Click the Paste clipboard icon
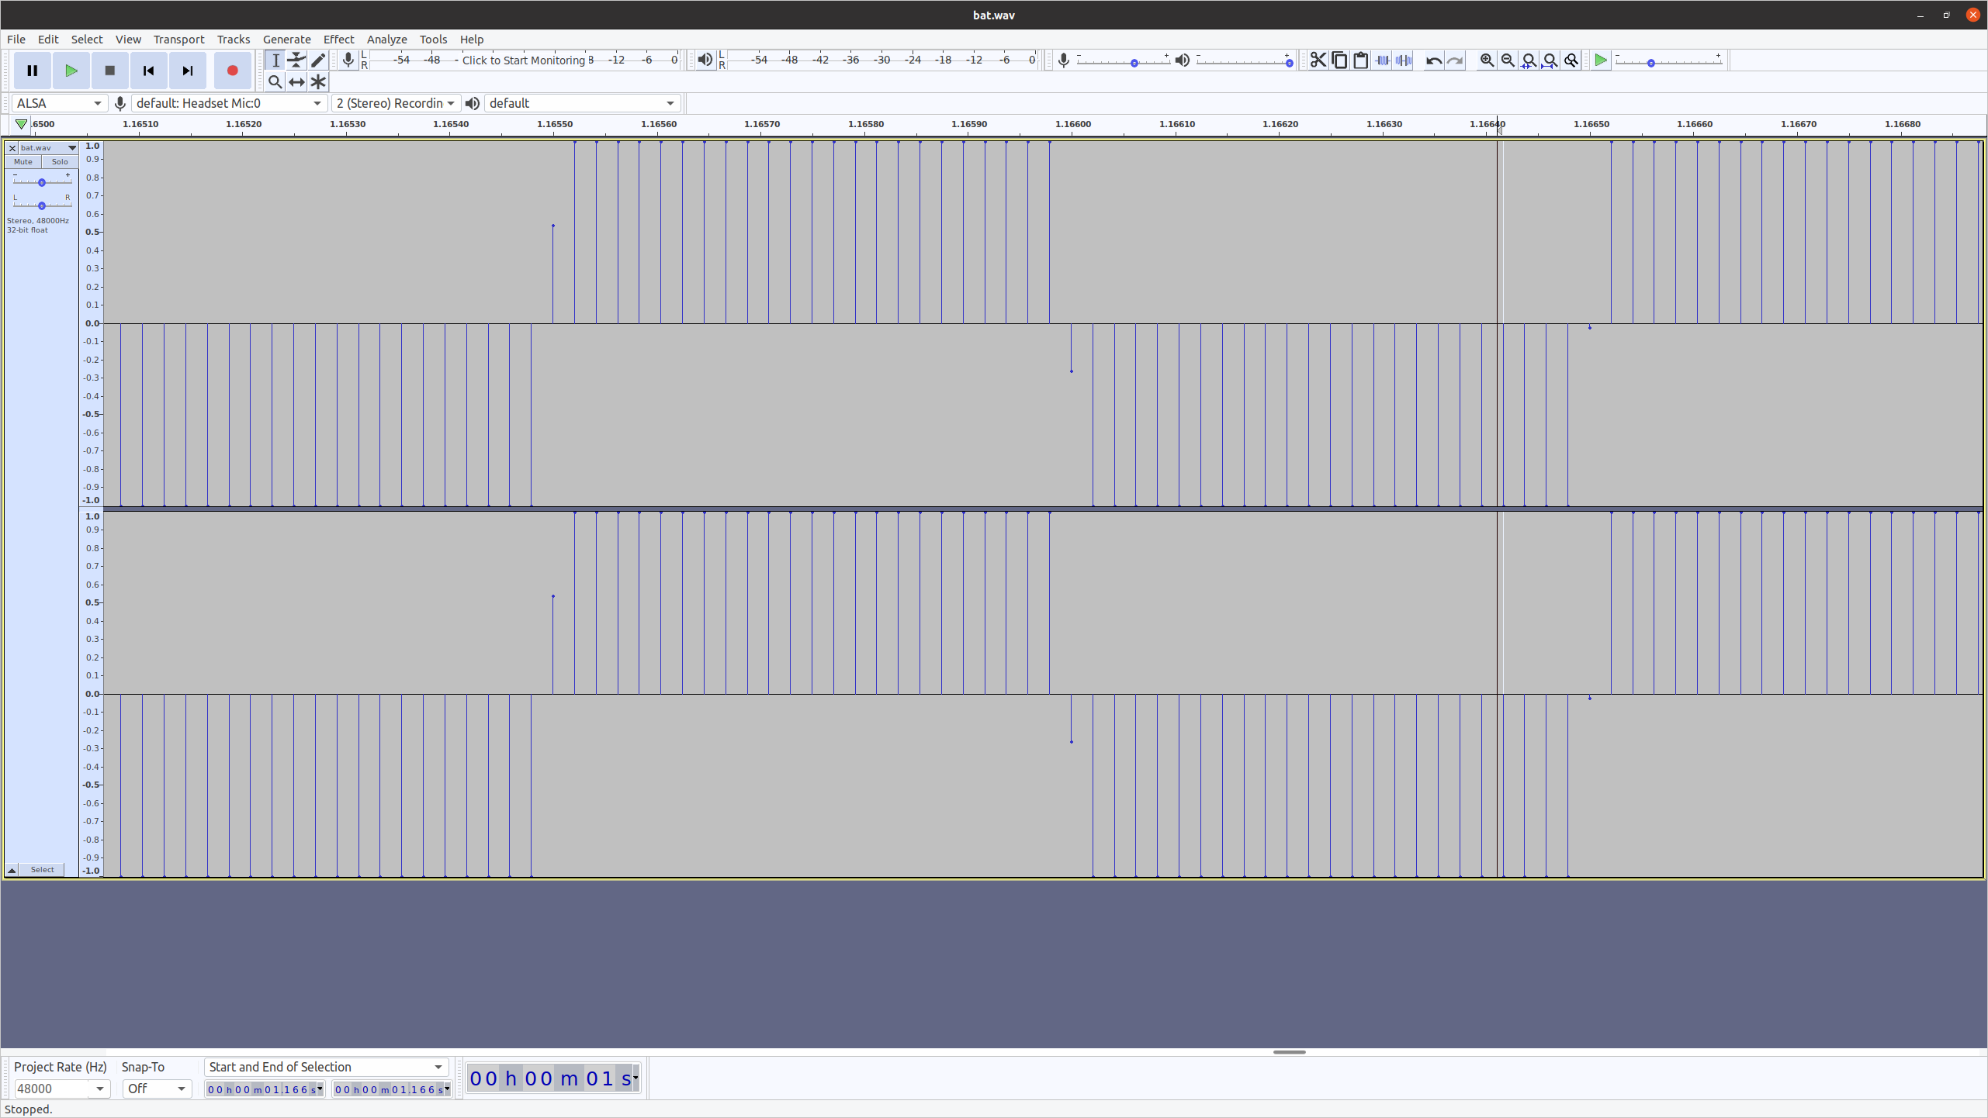 [1360, 60]
